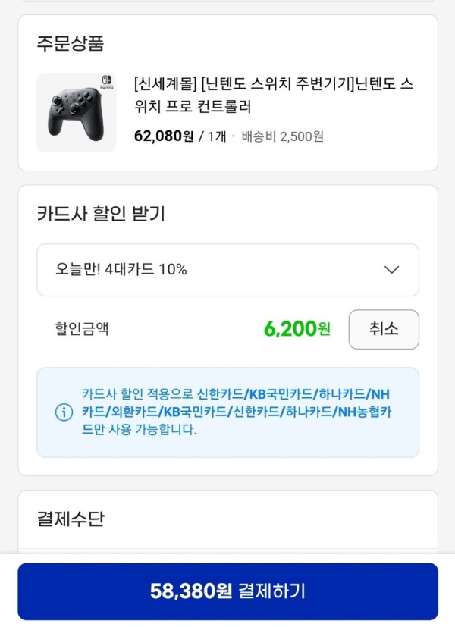The image size is (455, 627).
Task: Tap the 58,380원 결제하기 pay button
Action: 228,591
